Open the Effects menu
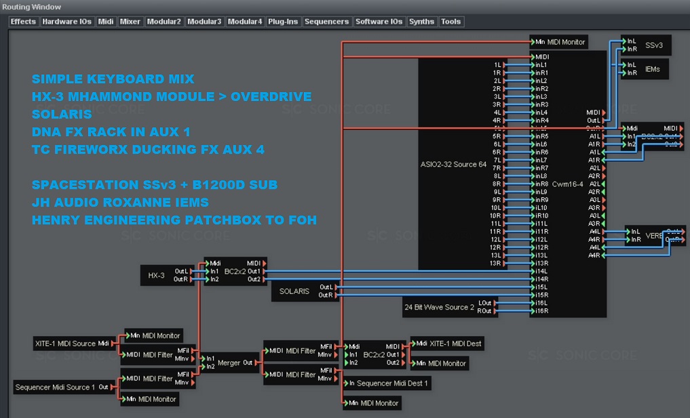This screenshot has width=690, height=418. [23, 22]
